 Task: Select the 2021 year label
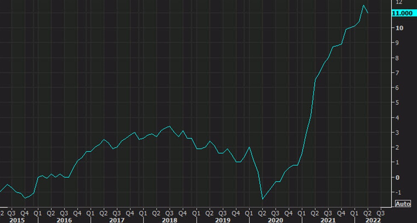click(x=328, y=220)
